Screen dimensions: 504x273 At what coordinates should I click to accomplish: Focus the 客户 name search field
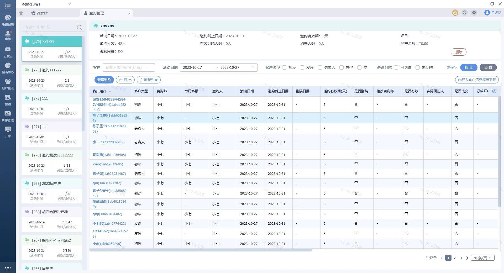[x=129, y=67]
